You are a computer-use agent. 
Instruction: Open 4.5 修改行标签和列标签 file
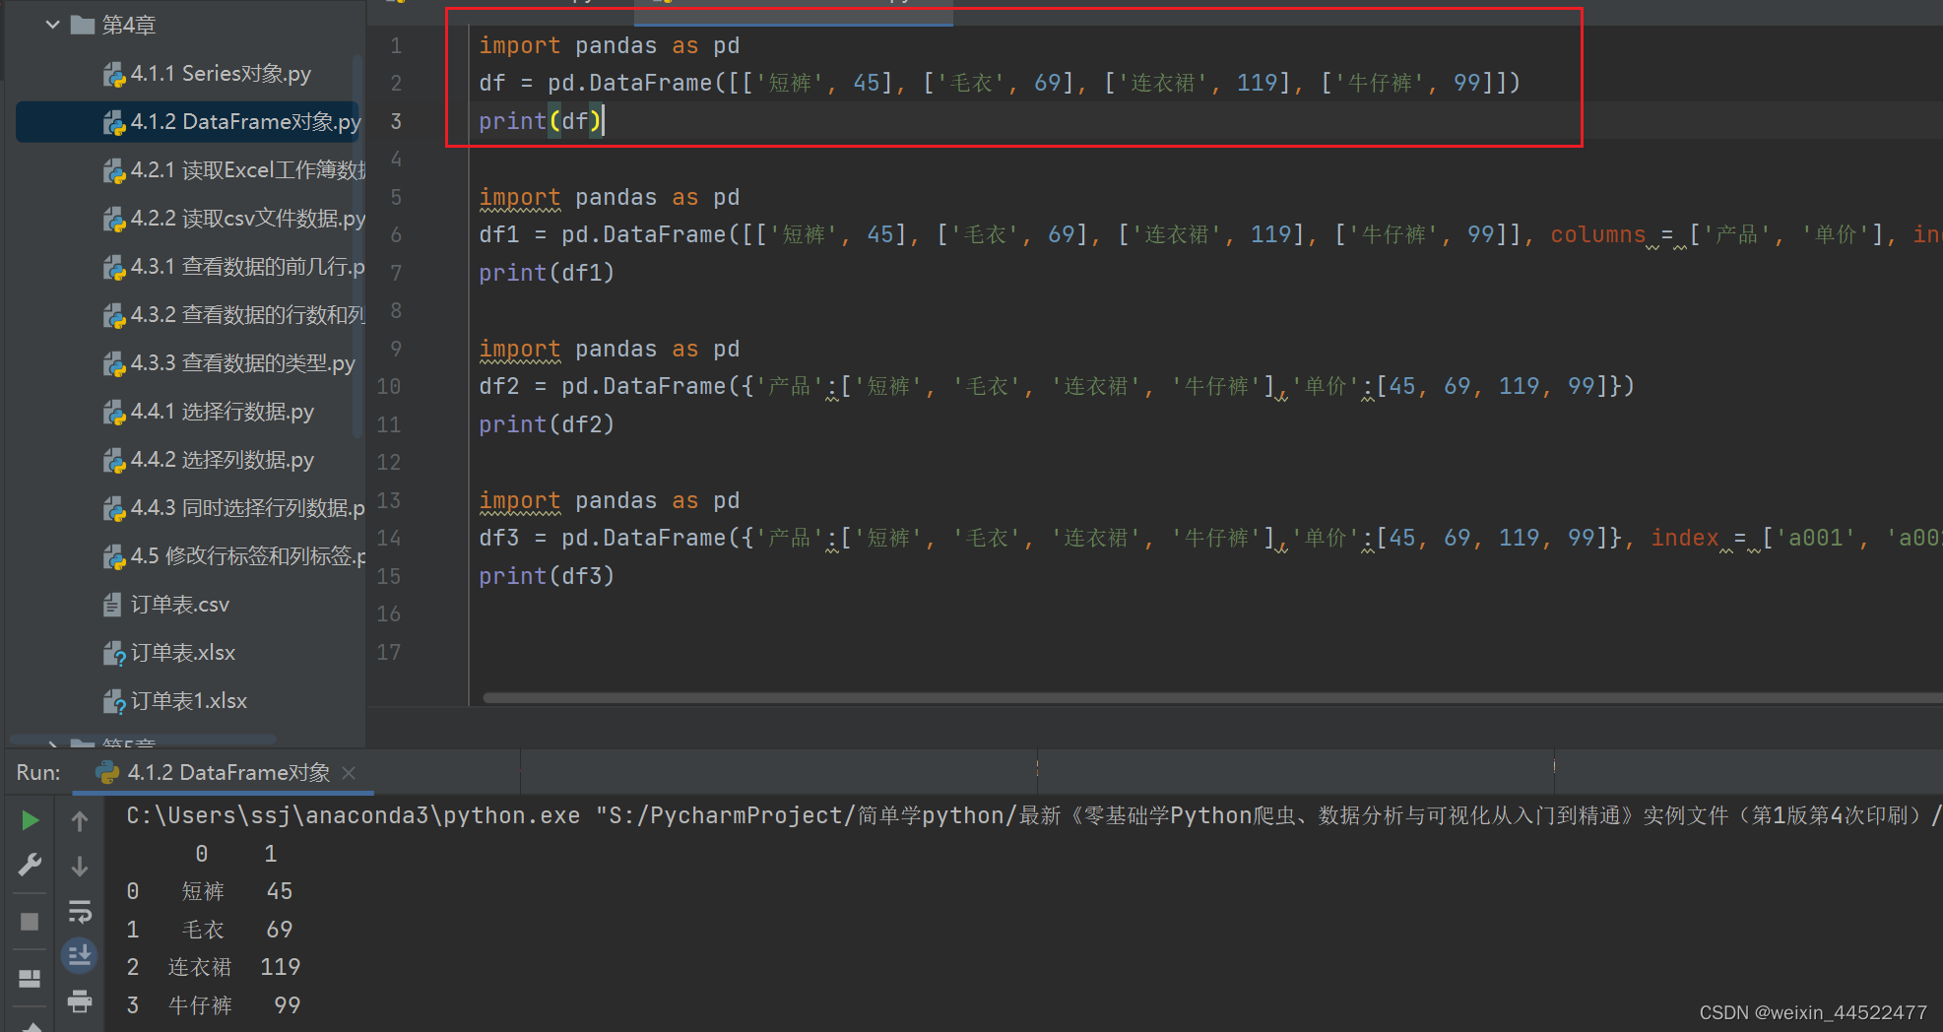(x=247, y=556)
